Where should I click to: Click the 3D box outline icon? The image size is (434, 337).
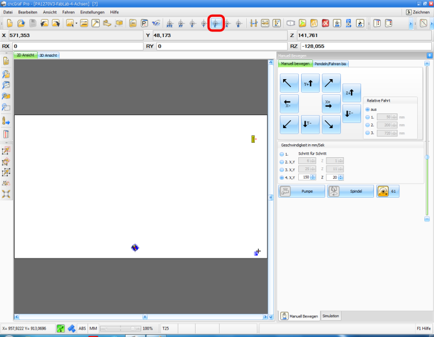coord(290,23)
